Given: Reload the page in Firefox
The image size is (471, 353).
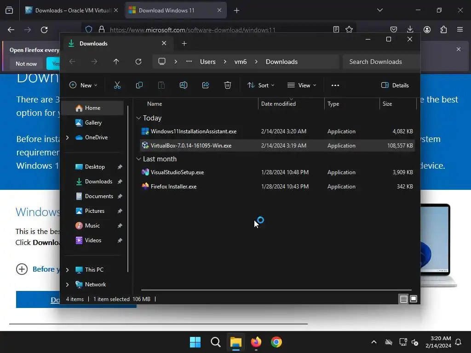Looking at the screenshot, I should tap(44, 30).
